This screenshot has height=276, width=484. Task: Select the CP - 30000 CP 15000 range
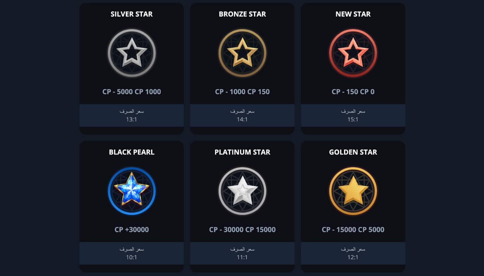[242, 230]
